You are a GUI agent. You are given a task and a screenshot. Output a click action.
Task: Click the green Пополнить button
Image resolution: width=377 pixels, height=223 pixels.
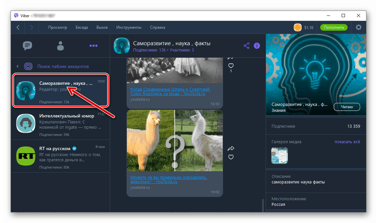[x=334, y=27]
